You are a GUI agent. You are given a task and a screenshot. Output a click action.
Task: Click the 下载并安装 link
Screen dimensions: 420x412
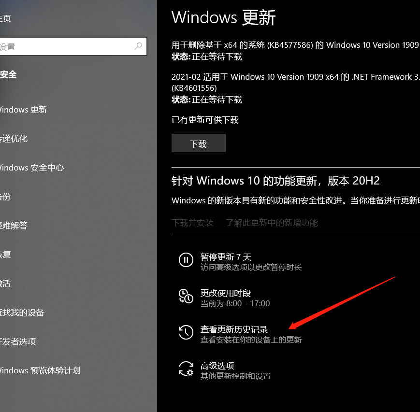pos(192,223)
